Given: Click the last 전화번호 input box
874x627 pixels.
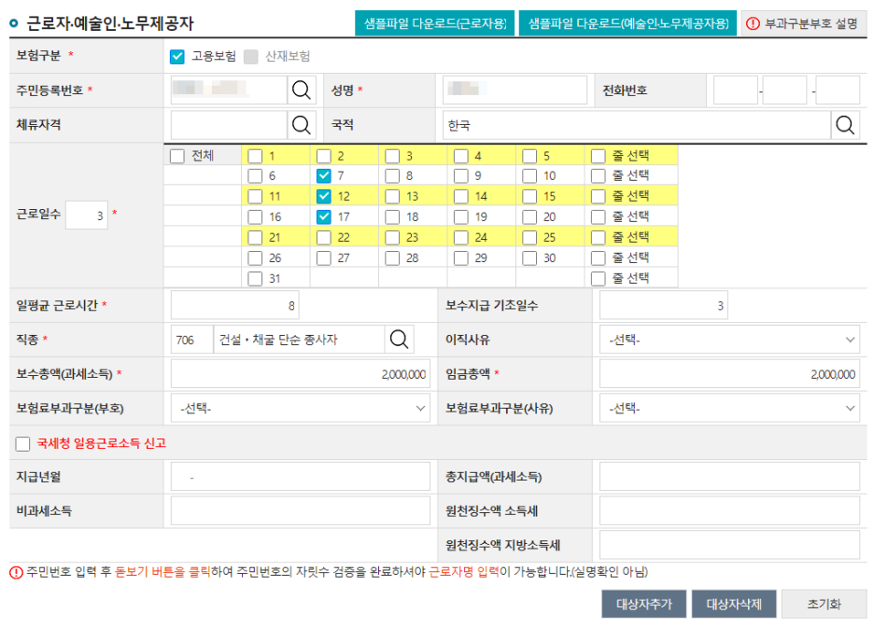Looking at the screenshot, I should pos(838,91).
